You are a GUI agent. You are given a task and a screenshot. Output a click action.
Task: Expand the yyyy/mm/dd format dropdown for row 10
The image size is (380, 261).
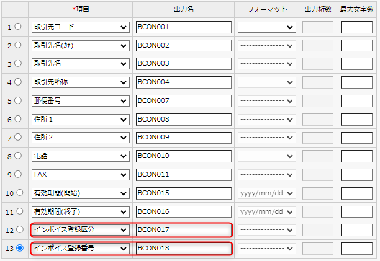point(267,193)
